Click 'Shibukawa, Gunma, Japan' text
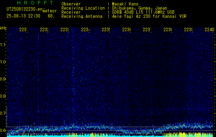 (139, 8)
